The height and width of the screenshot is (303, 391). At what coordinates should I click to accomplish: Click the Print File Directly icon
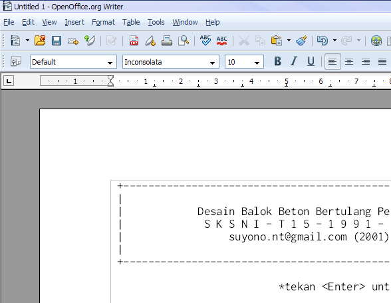pos(166,41)
